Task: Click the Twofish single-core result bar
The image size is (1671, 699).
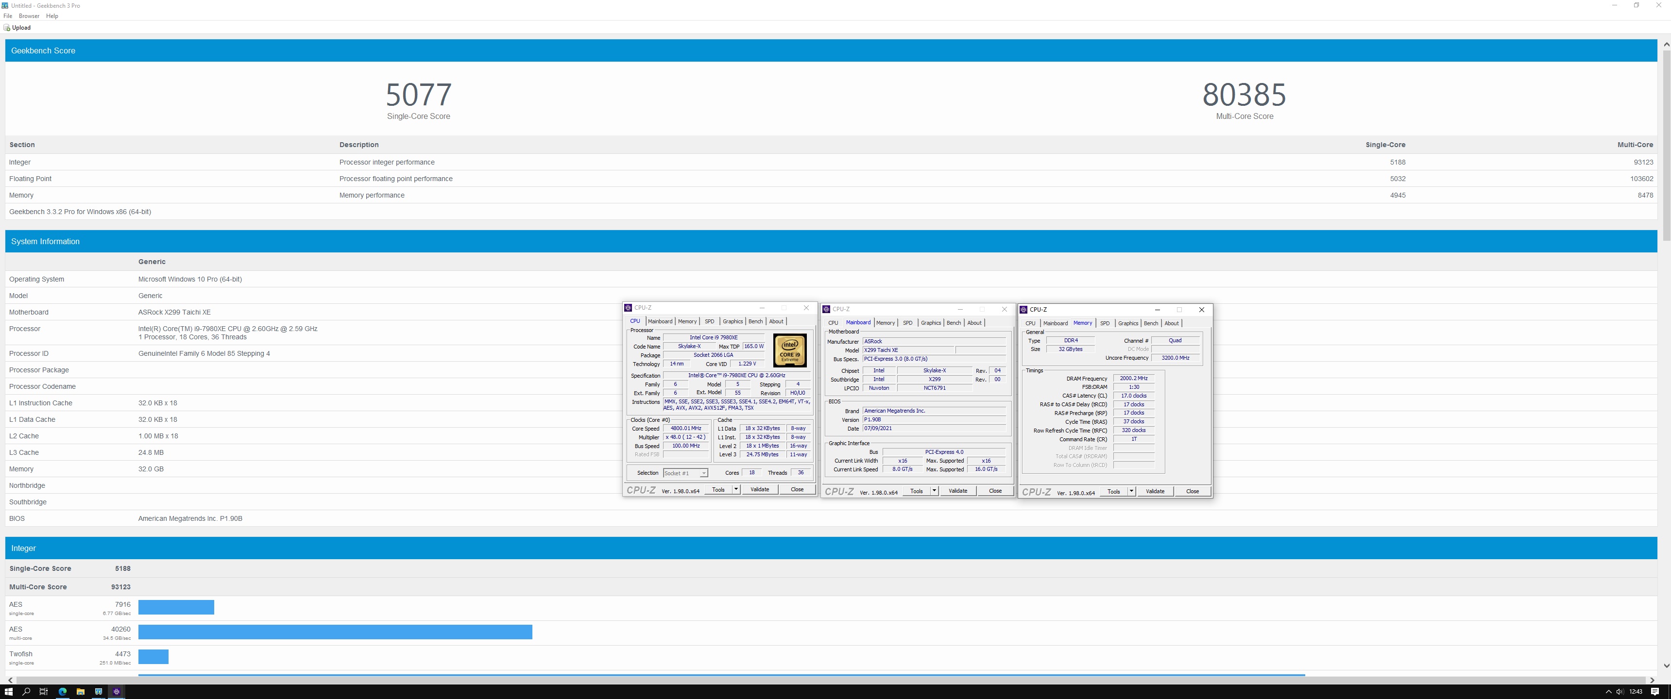Action: coord(153,657)
